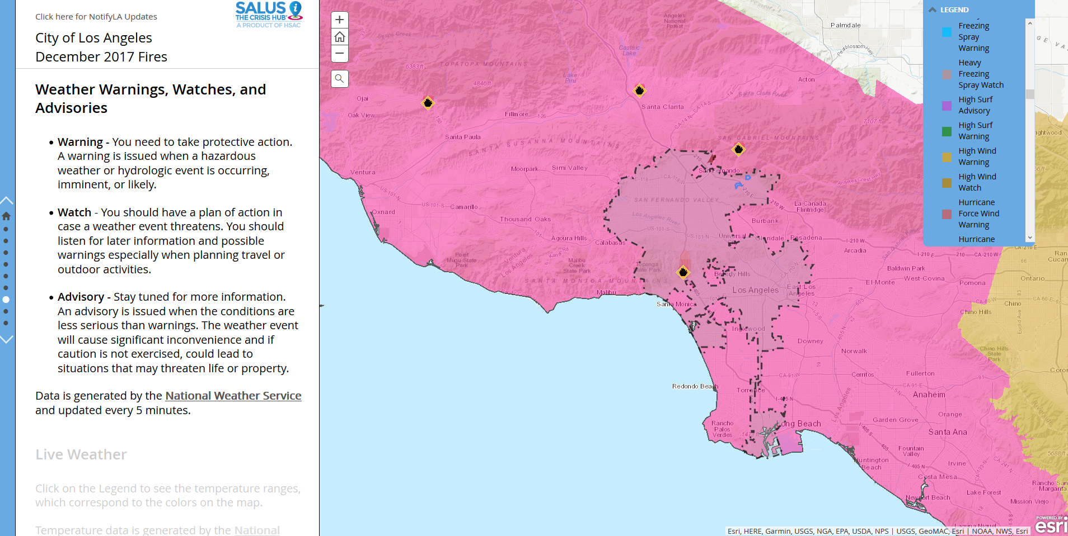Click the fire icon above Santa Clarita
1068x536 pixels.
pyautogui.click(x=639, y=91)
